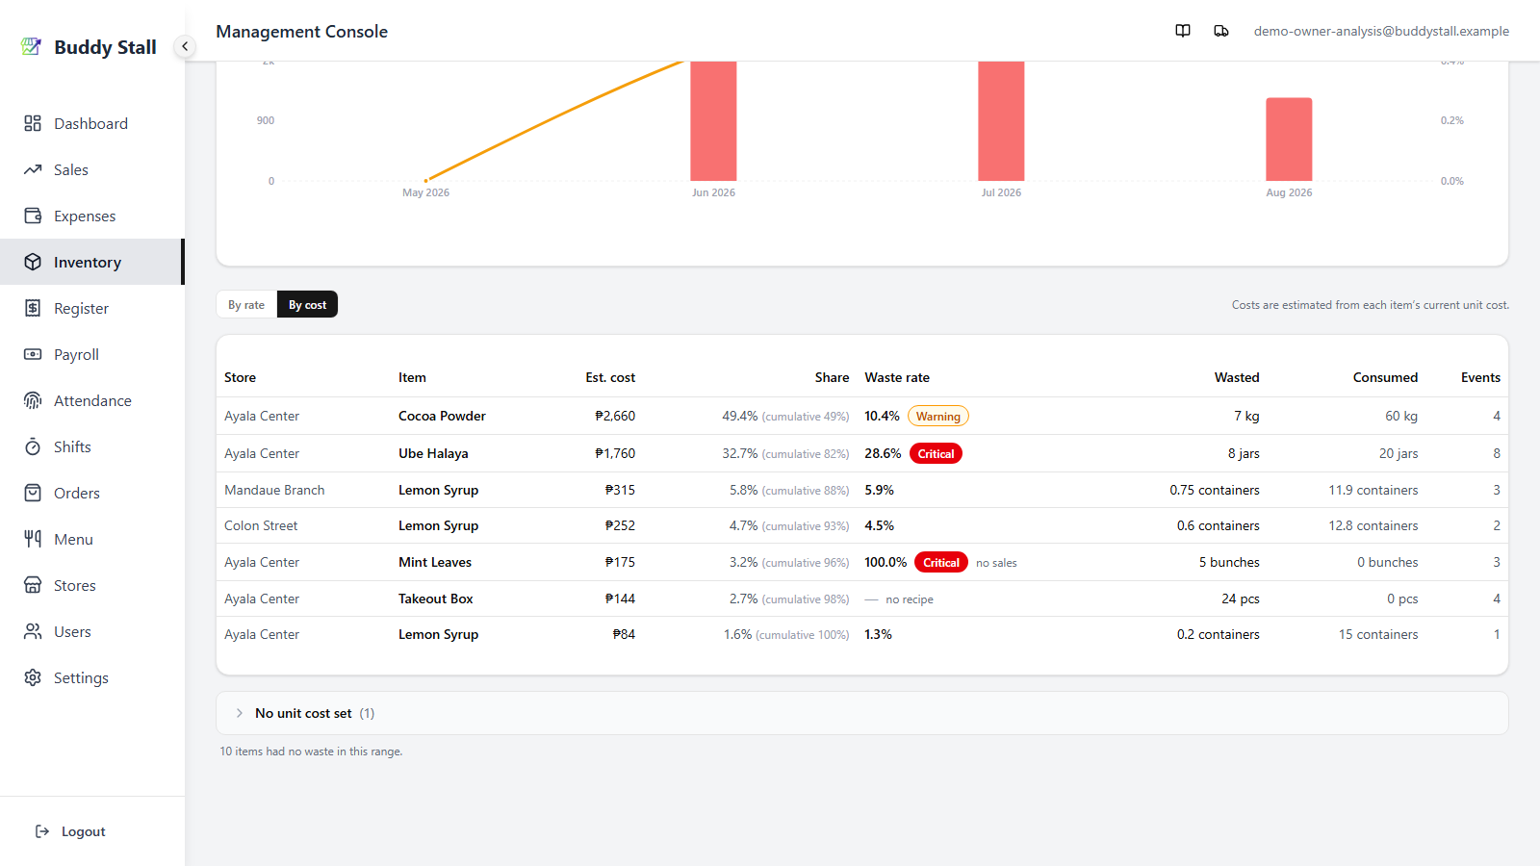
Task: Open the Expenses wallet icon
Action: 33,216
